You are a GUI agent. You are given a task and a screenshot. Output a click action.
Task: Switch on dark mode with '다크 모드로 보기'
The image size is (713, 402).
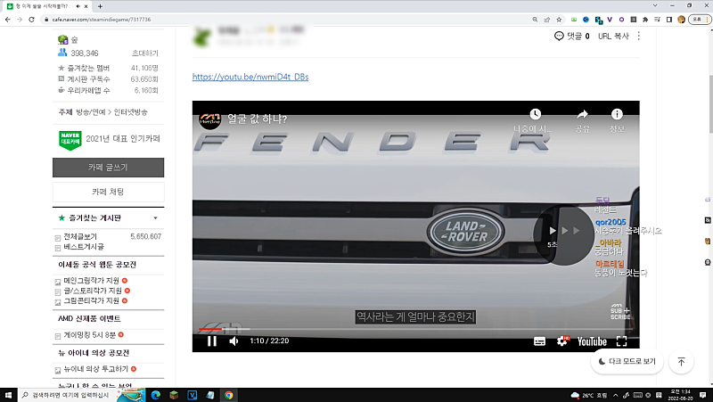pos(627,362)
